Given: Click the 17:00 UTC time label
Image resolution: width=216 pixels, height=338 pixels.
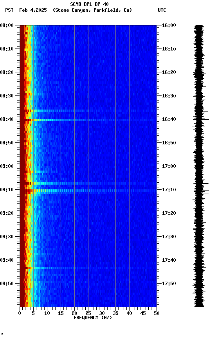Looking at the screenshot, I should [169, 166].
